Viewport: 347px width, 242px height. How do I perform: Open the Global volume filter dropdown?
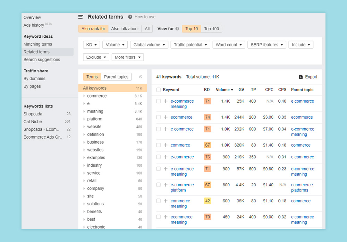149,45
